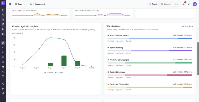Open the calendar icon in the sidebar

click(3, 24)
